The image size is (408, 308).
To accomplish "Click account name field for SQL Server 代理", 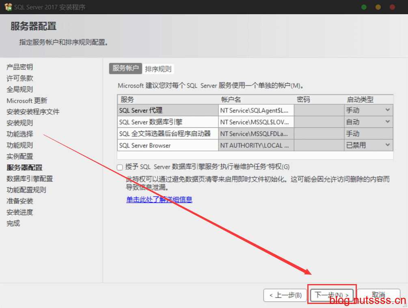I will (x=256, y=110).
